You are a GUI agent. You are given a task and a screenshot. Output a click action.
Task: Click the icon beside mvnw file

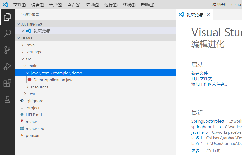click(x=22, y=121)
